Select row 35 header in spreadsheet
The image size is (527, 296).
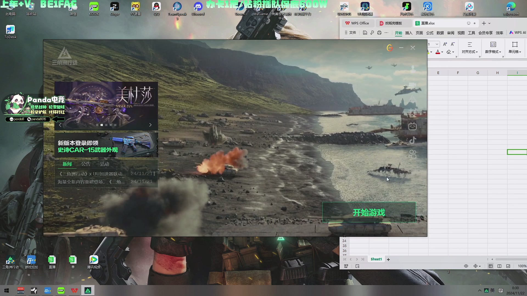pos(344,246)
